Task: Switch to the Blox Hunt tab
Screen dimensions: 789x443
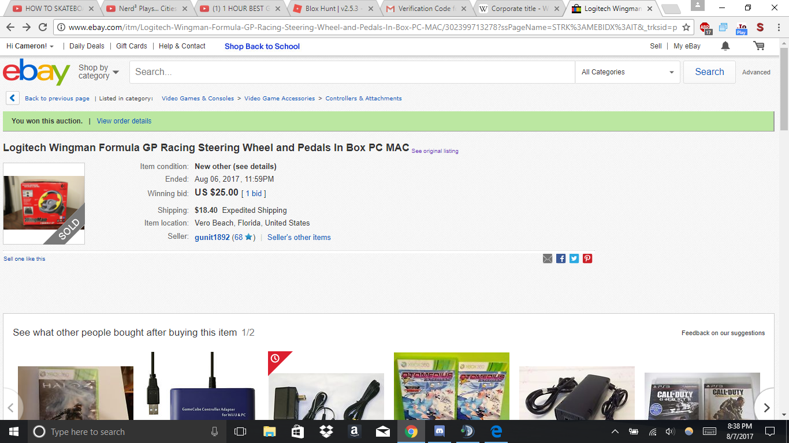Action: 333,9
